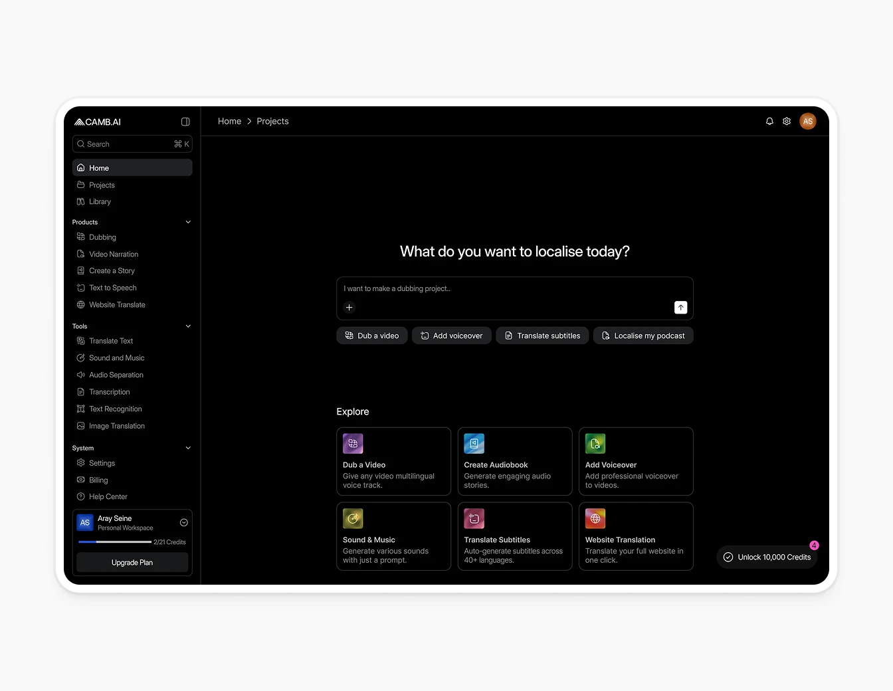Click the plus attachment icon in prompt box
893x691 pixels.
(349, 308)
